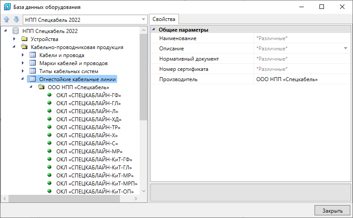353x218 pixels.
Task: Click the app icon in the title bar
Action: point(7,7)
